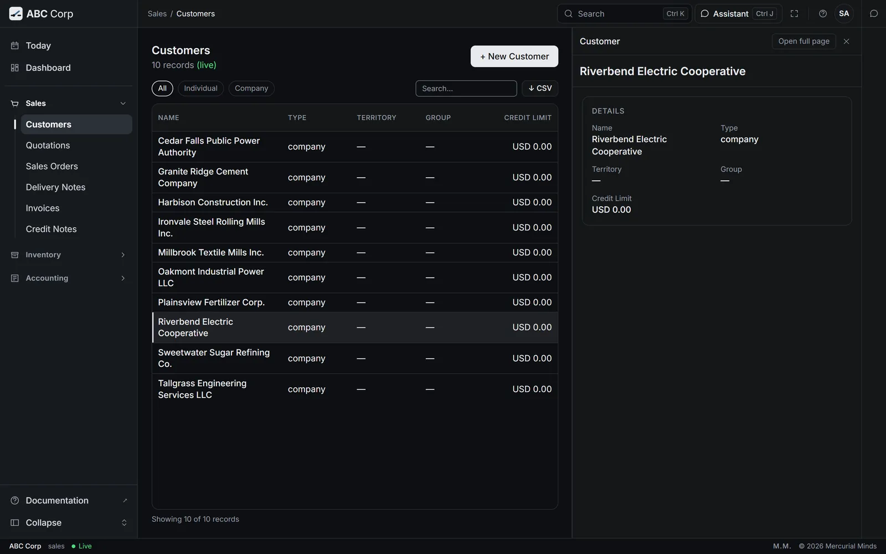Select Harbison Construction Inc. row
The image size is (886, 554).
[355, 203]
